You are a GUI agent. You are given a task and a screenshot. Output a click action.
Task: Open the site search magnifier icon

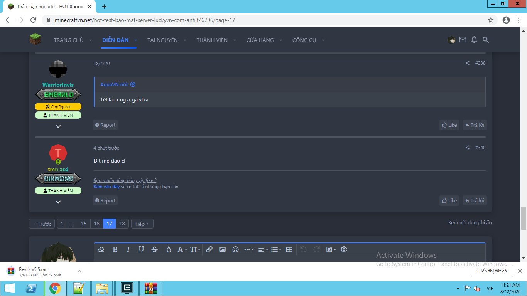coord(486,40)
